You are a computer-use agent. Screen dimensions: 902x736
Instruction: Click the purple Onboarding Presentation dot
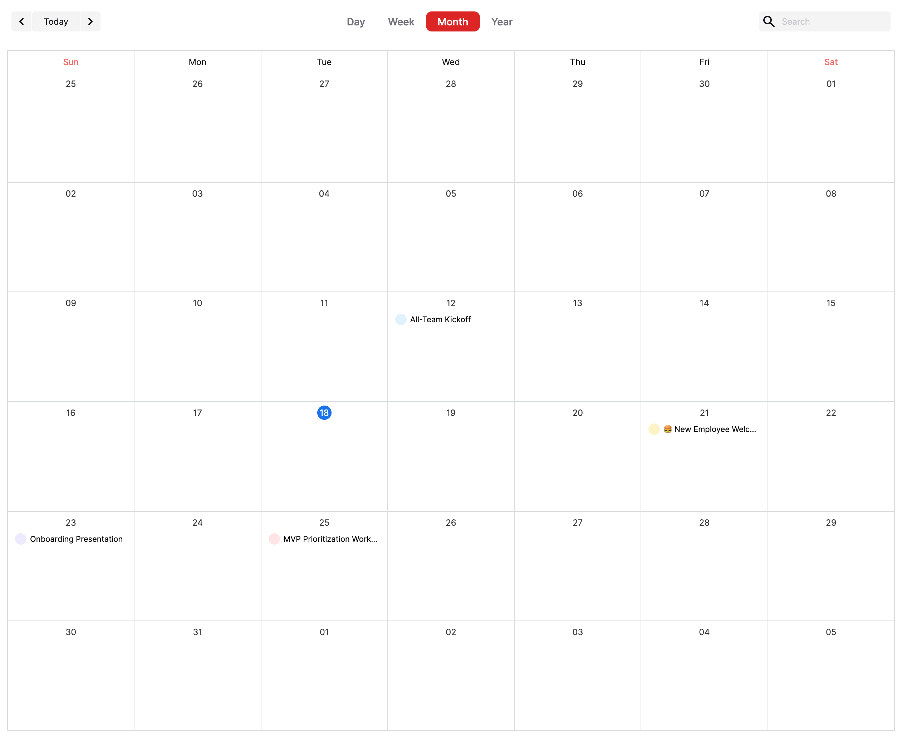pyautogui.click(x=20, y=539)
